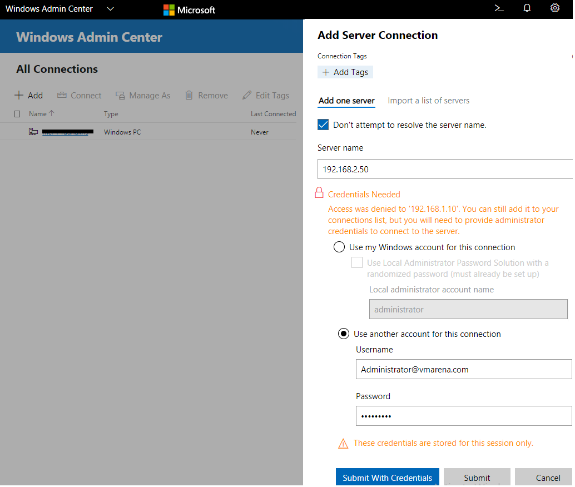The width and height of the screenshot is (575, 487).
Task: Click Submit With Credentials button
Action: (388, 477)
